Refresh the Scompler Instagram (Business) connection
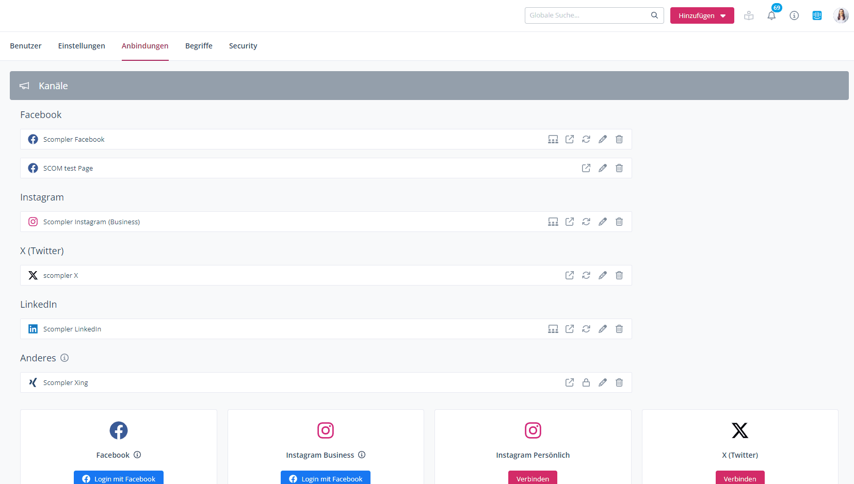Image resolution: width=854 pixels, height=484 pixels. pos(586,222)
